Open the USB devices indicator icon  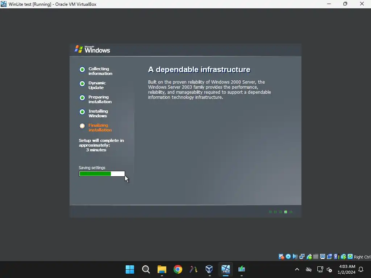pos(309,257)
